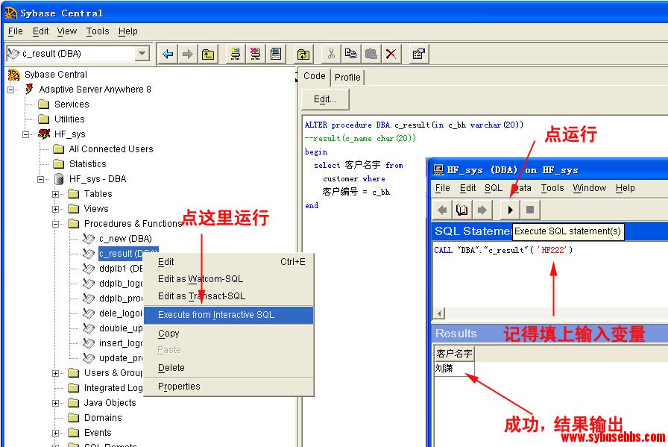Viewport: 668px width, 447px height.
Task: Click the SQL statement scrollbar left arrow
Action: (x=439, y=313)
